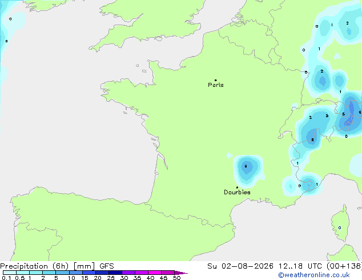Pick the 0.5–1 mm legend color swatch

23,273
